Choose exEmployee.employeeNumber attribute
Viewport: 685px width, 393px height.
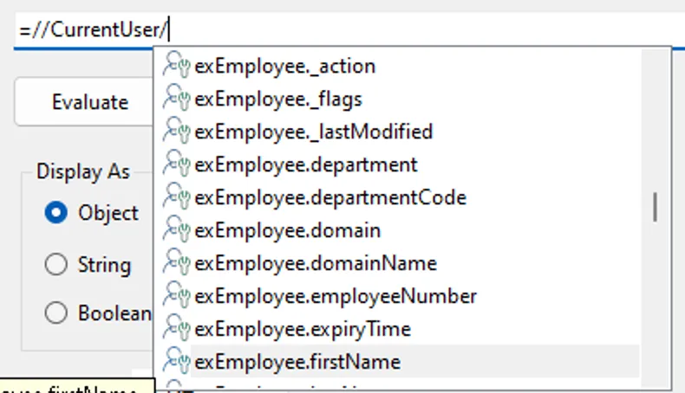[400, 296]
